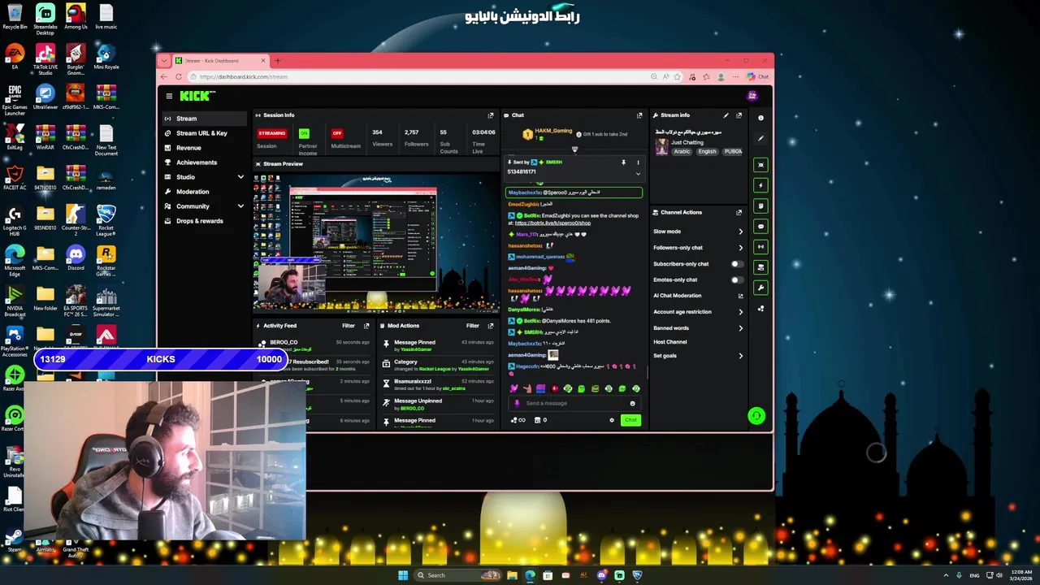Open TikTok LIVE Studio desktop shortcut

[x=45, y=59]
